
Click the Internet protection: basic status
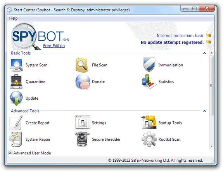pyautogui.click(x=180, y=36)
